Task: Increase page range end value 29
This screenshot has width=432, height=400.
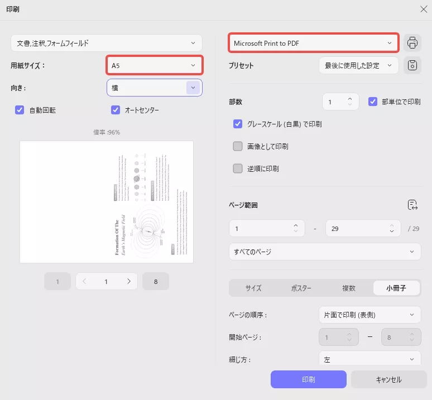Action: tap(391, 225)
